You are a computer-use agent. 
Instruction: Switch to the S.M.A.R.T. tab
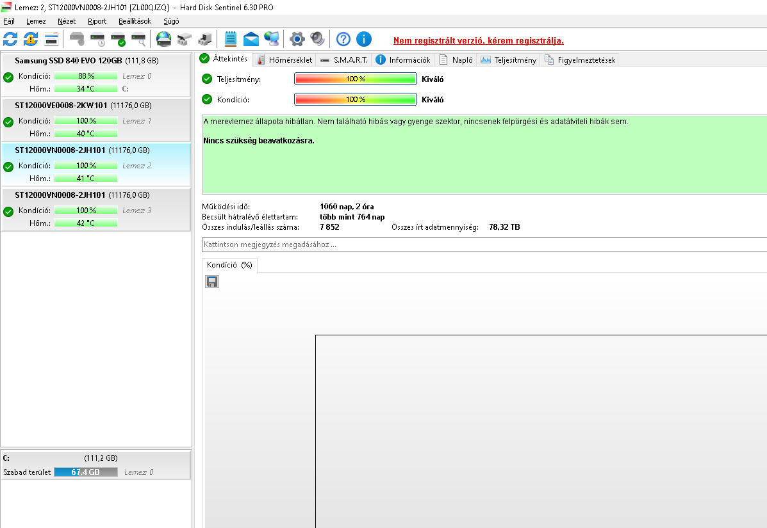click(x=344, y=60)
